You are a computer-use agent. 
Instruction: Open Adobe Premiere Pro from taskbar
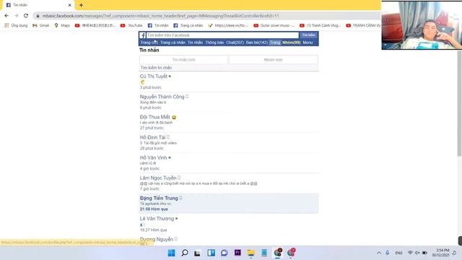[237, 253]
